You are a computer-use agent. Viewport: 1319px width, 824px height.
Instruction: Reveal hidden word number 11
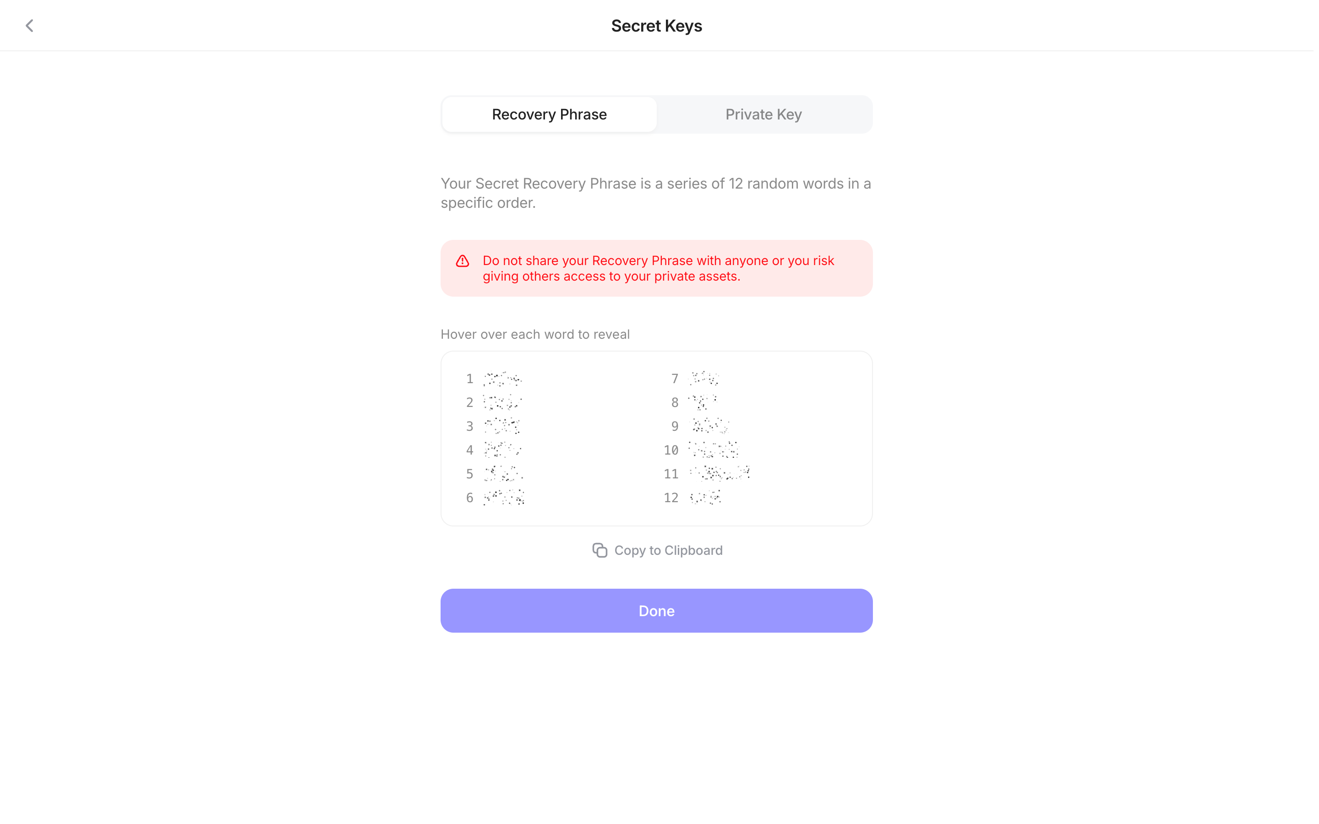[723, 476]
